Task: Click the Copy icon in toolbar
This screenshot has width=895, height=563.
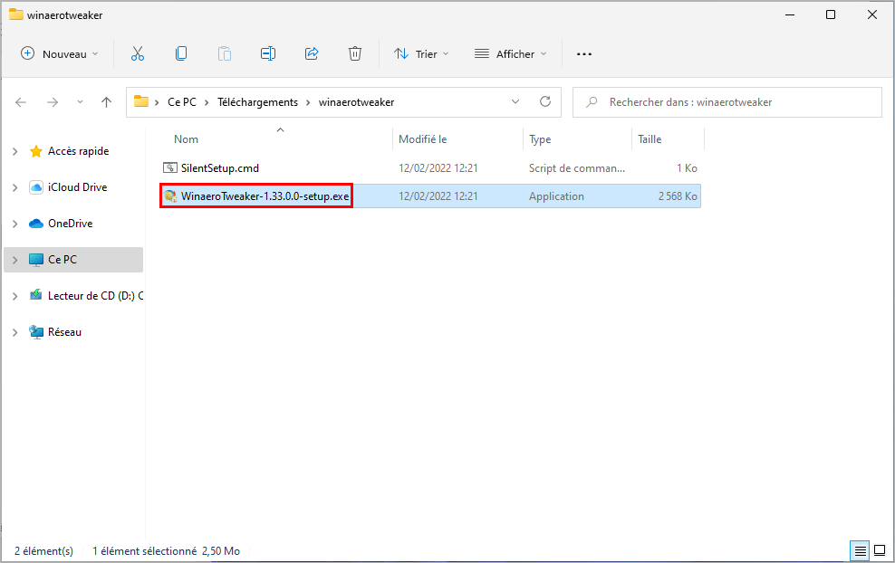Action: pos(181,54)
